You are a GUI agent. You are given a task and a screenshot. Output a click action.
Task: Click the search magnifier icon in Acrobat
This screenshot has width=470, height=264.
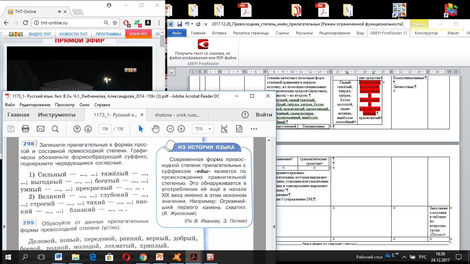pos(55,129)
